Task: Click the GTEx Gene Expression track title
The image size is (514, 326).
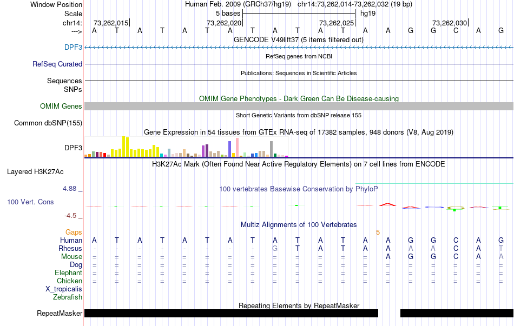Action: (298, 132)
